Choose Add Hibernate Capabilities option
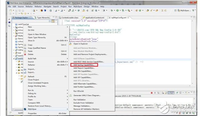 click(85, 84)
